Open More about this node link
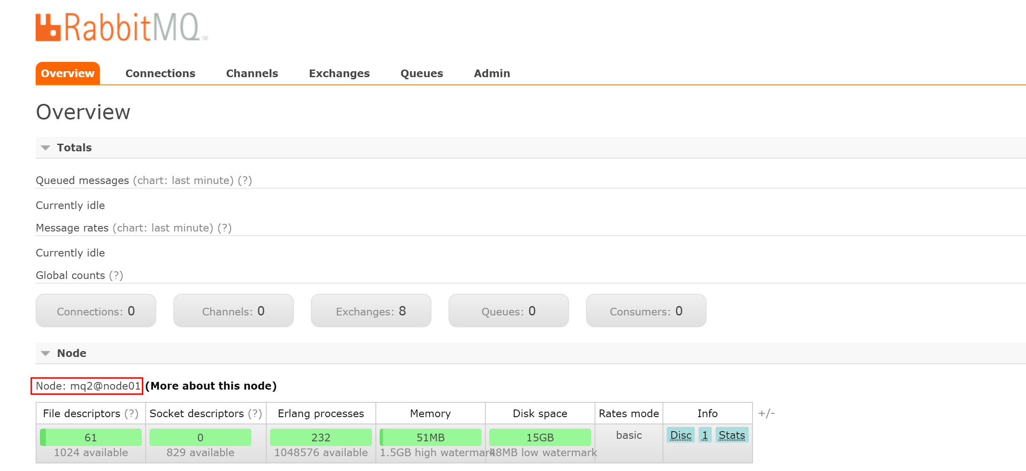1026x471 pixels. pyautogui.click(x=211, y=386)
